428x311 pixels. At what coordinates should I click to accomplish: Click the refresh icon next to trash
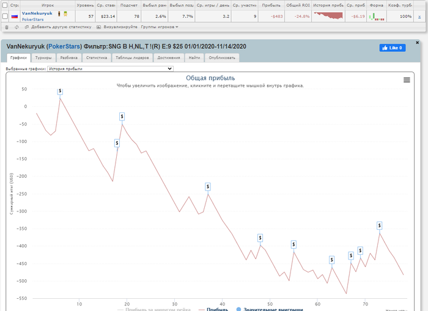(x=17, y=27)
